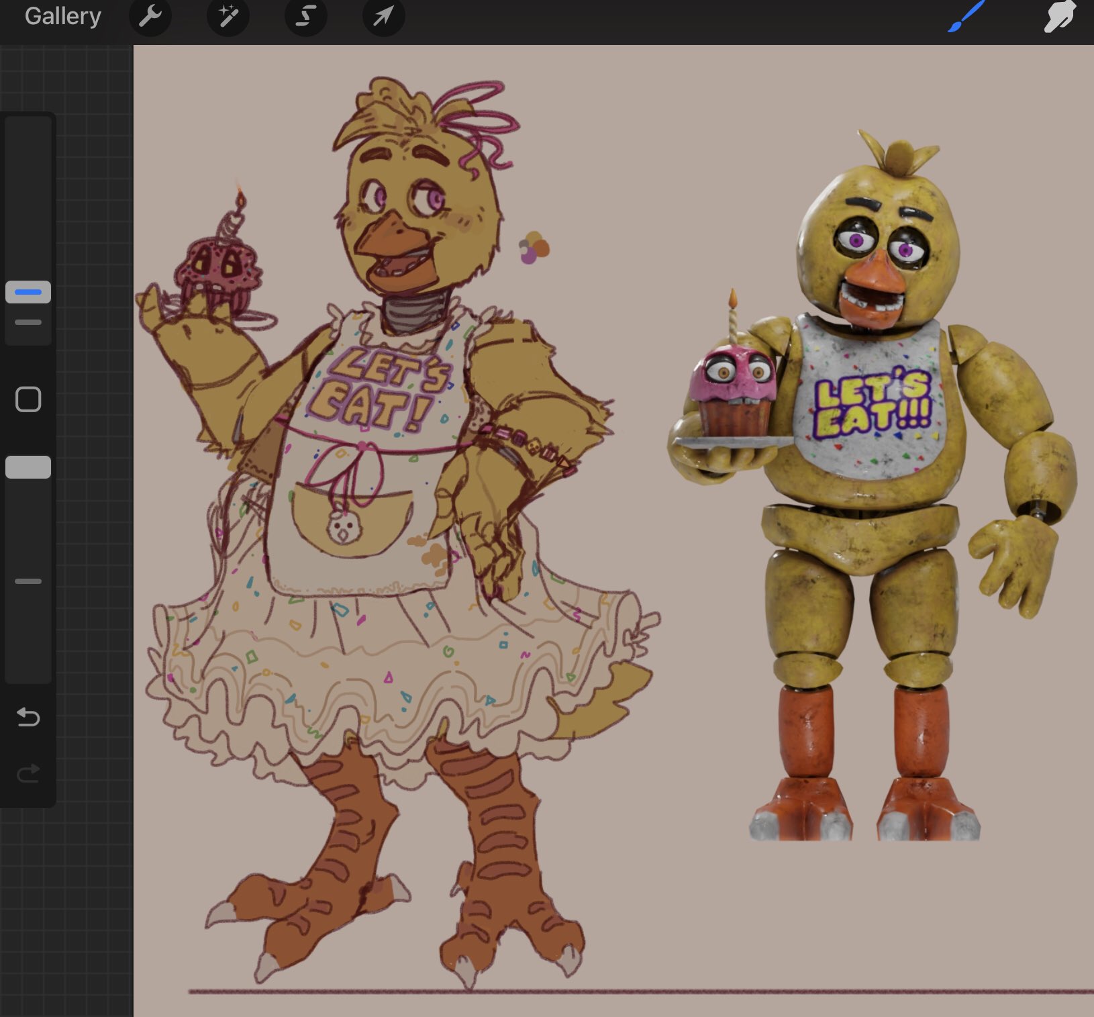Viewport: 1094px width, 1017px height.
Task: Open the Actions wrench menu
Action: pyautogui.click(x=150, y=16)
